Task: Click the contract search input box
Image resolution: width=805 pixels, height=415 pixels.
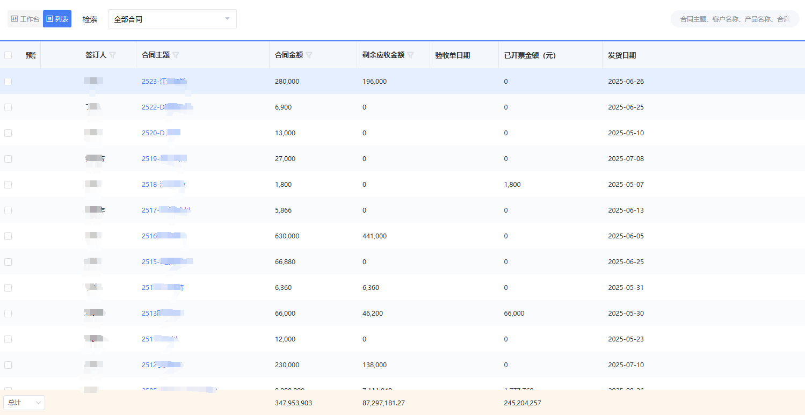Action: click(734, 19)
